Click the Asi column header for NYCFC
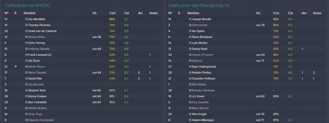 pos(140,13)
